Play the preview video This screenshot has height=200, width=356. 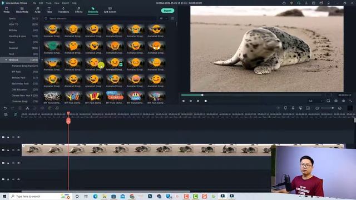pyautogui.click(x=198, y=101)
